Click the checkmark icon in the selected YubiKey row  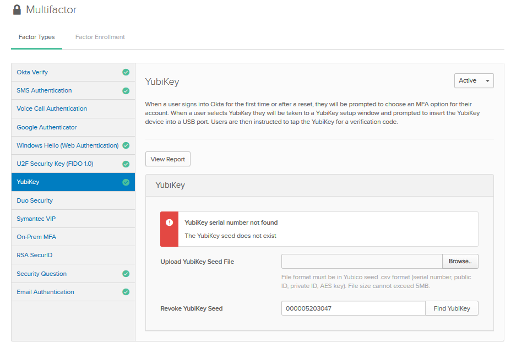click(126, 182)
